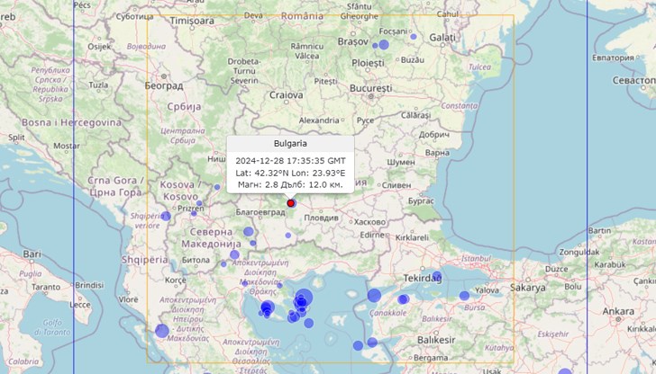Select the blue marker above Çanakkale label
Screen dimensions: 656x374
click(374, 295)
